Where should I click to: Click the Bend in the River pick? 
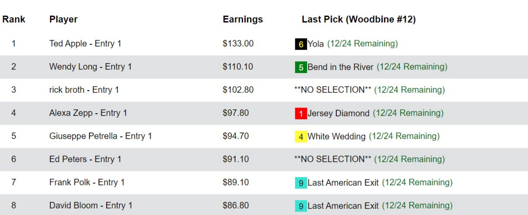pyautogui.click(x=340, y=67)
